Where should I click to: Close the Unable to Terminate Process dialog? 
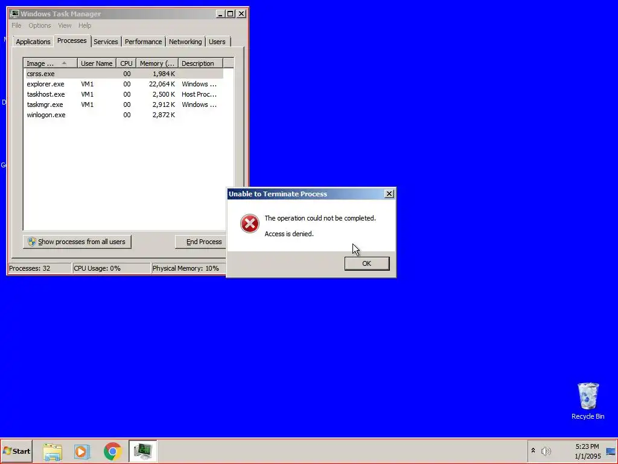389,194
